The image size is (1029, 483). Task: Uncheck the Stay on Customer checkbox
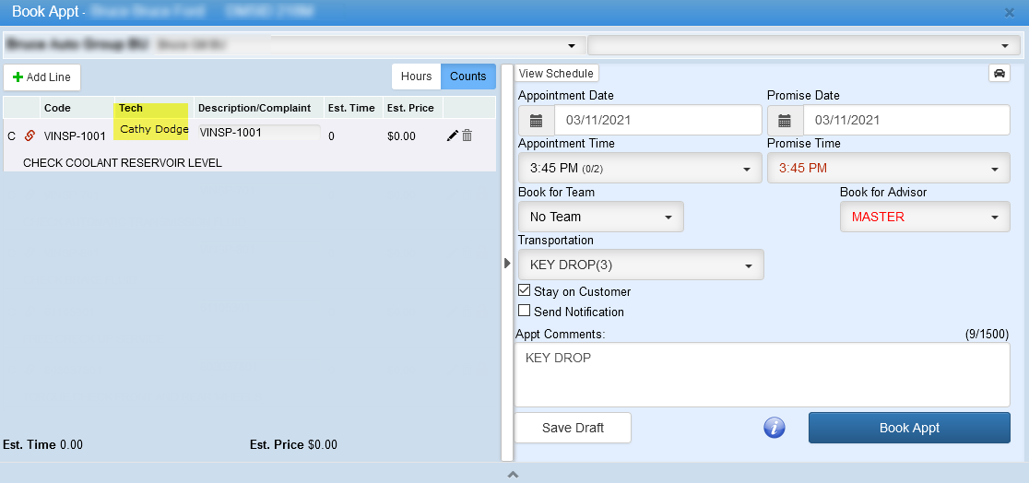point(525,291)
